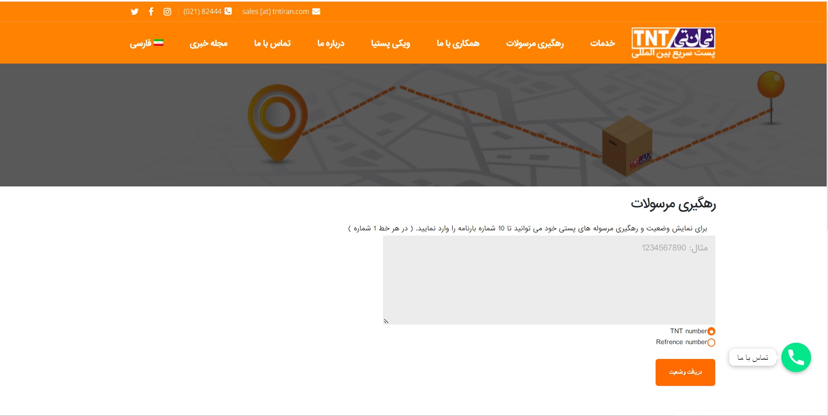Viewport: 828px width, 416px height.
Task: Expand the خدمات menu
Action: 602,43
